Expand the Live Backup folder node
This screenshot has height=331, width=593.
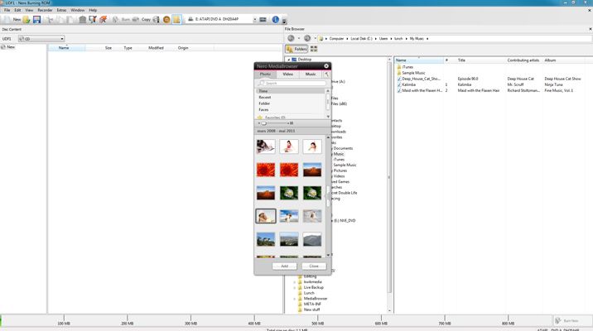point(295,287)
